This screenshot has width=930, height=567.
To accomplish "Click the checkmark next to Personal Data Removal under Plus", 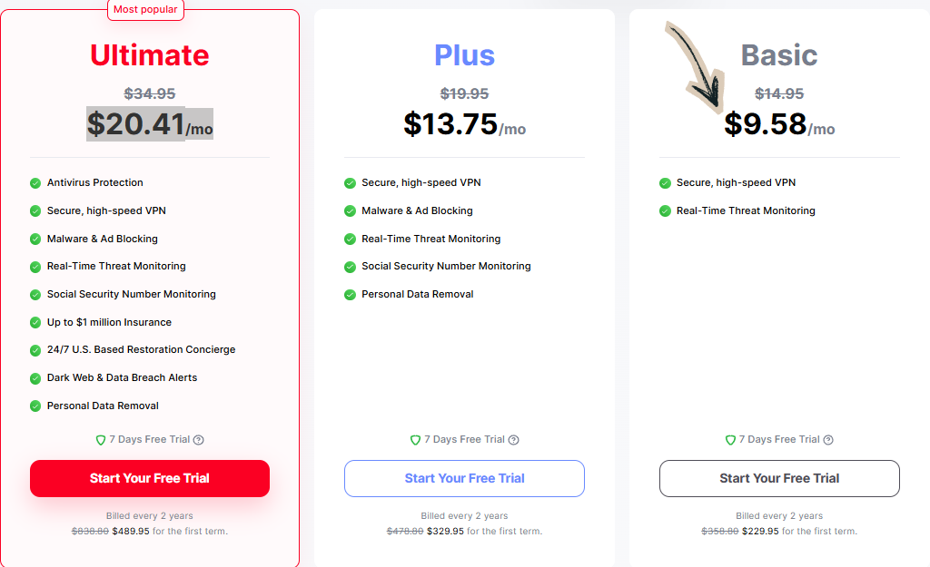I will [x=350, y=294].
